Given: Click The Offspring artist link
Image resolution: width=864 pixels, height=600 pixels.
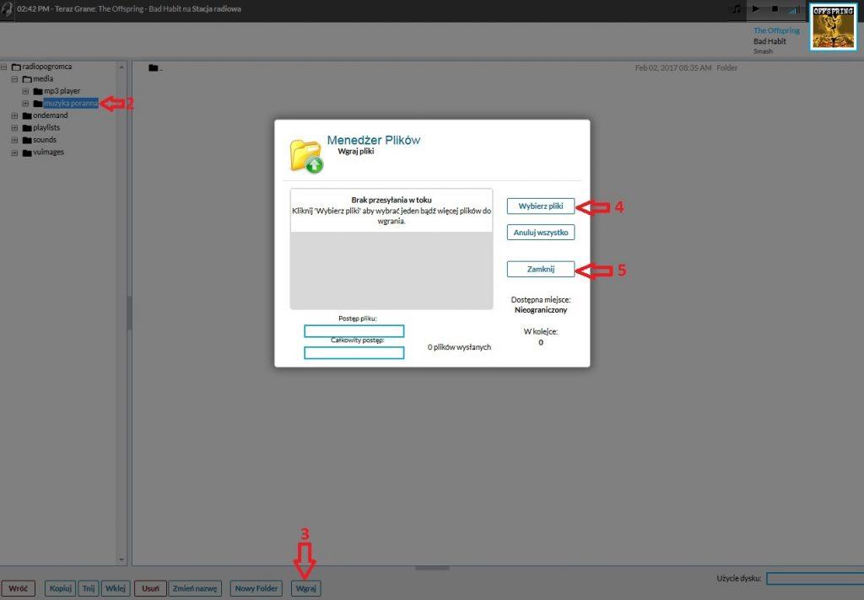Looking at the screenshot, I should pos(776,30).
